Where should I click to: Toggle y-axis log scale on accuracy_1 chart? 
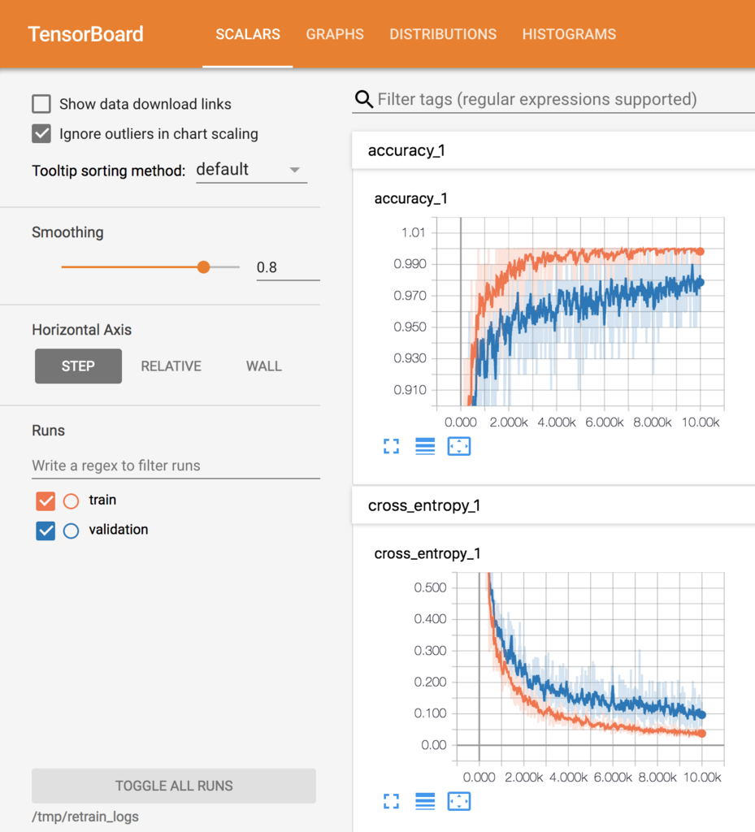coord(425,446)
